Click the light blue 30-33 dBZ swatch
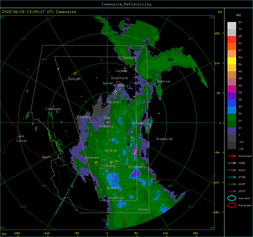253x237 pixels. [232, 110]
